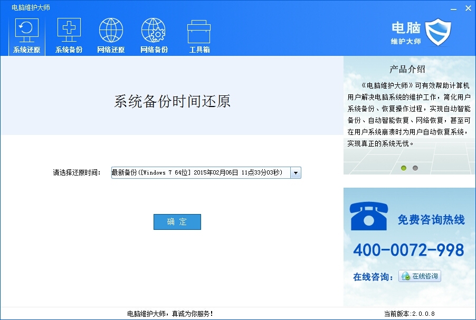
Task: Select the green first slide indicator dot
Action: pos(404,168)
